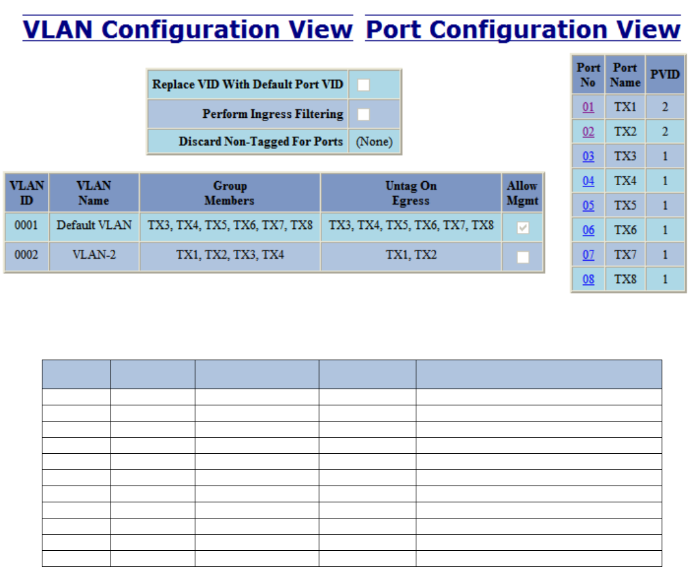Toggle Replace VID With Default Port VID checkbox
Viewport: 696px width, 567px height.
pos(364,85)
